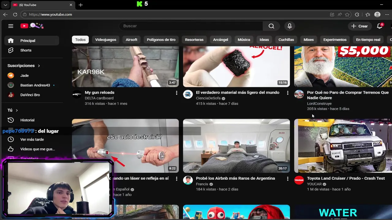
Task: Click the address bar URL
Action: click(x=51, y=14)
